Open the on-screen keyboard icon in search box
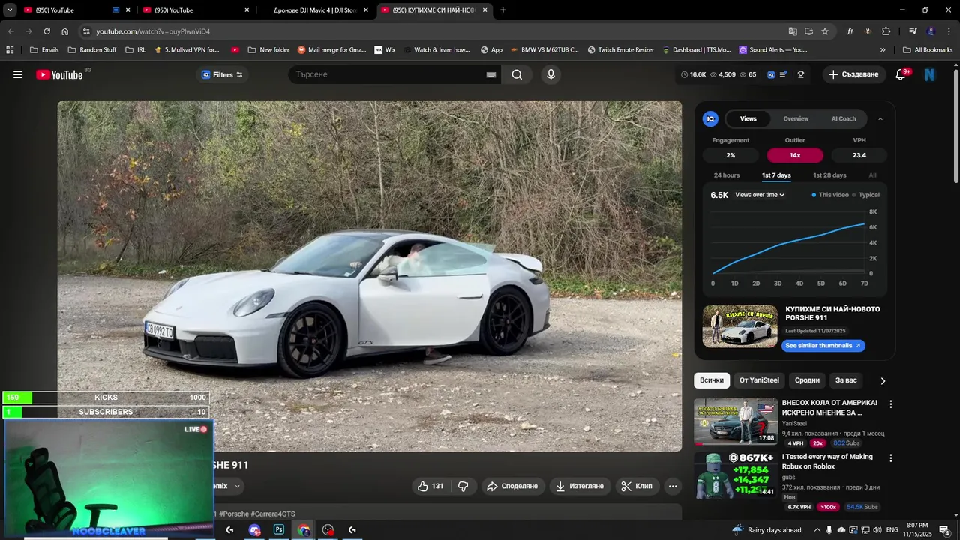 coord(491,75)
